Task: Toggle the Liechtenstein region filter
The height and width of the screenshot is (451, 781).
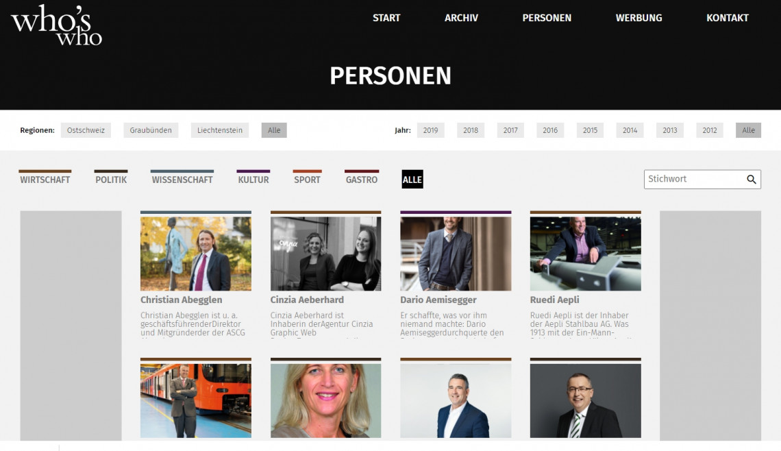Action: tap(220, 130)
